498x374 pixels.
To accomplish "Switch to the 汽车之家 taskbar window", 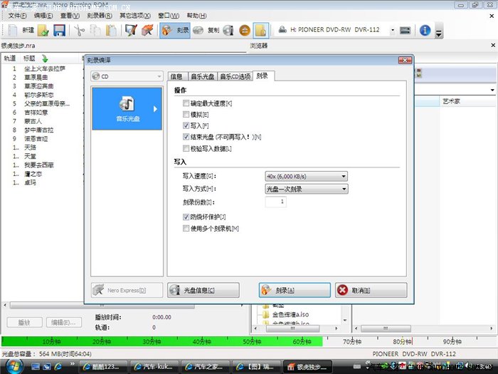I will 204,367.
